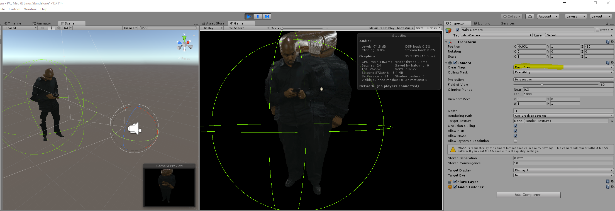Open the cloud services button

(529, 16)
